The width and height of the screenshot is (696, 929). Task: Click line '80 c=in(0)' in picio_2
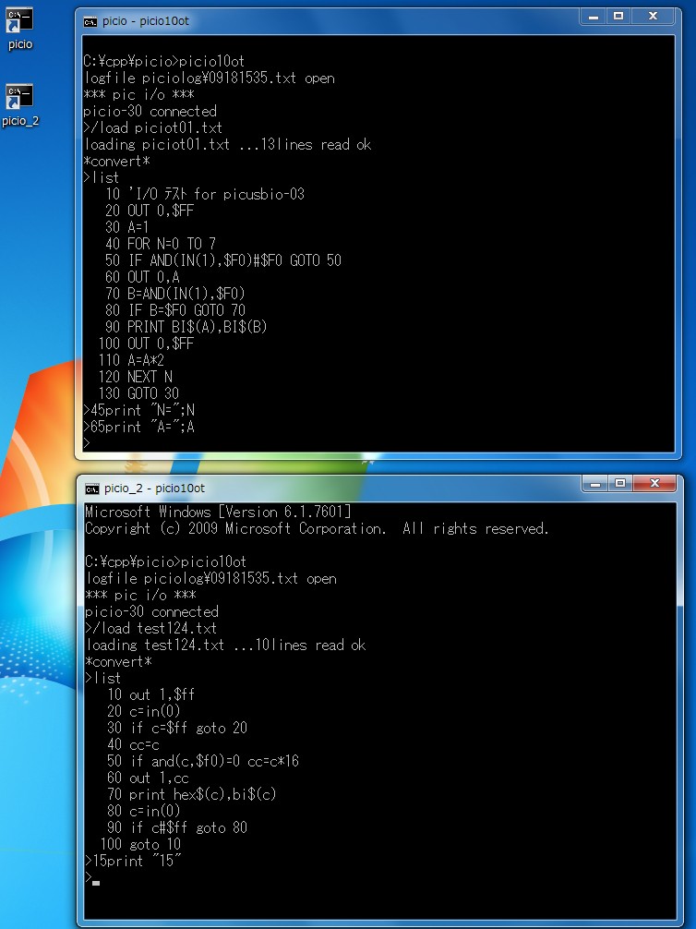tap(143, 811)
